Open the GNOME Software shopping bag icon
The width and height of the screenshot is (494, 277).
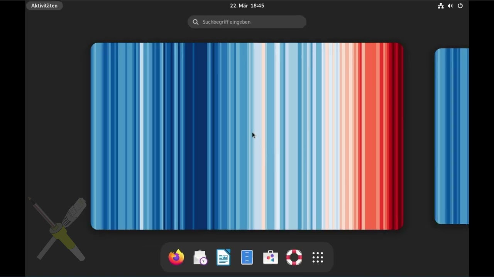tap(271, 257)
